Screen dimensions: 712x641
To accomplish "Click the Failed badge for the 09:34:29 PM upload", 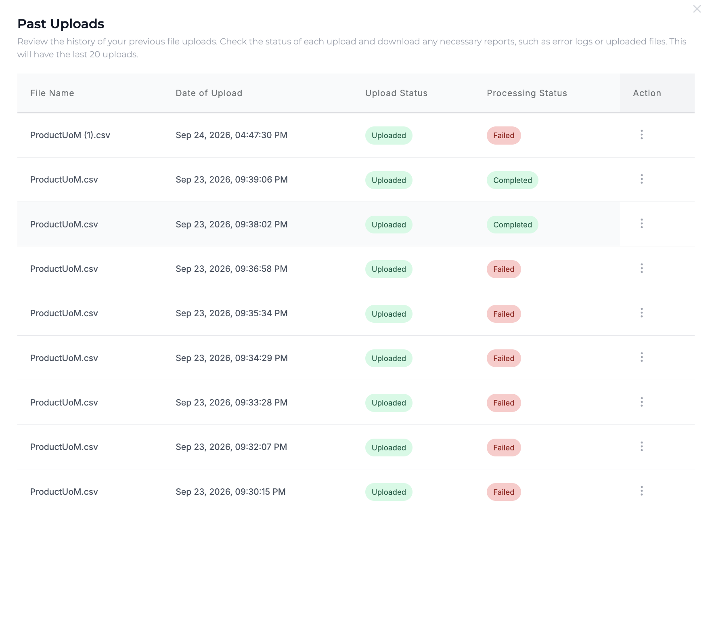I will [504, 358].
